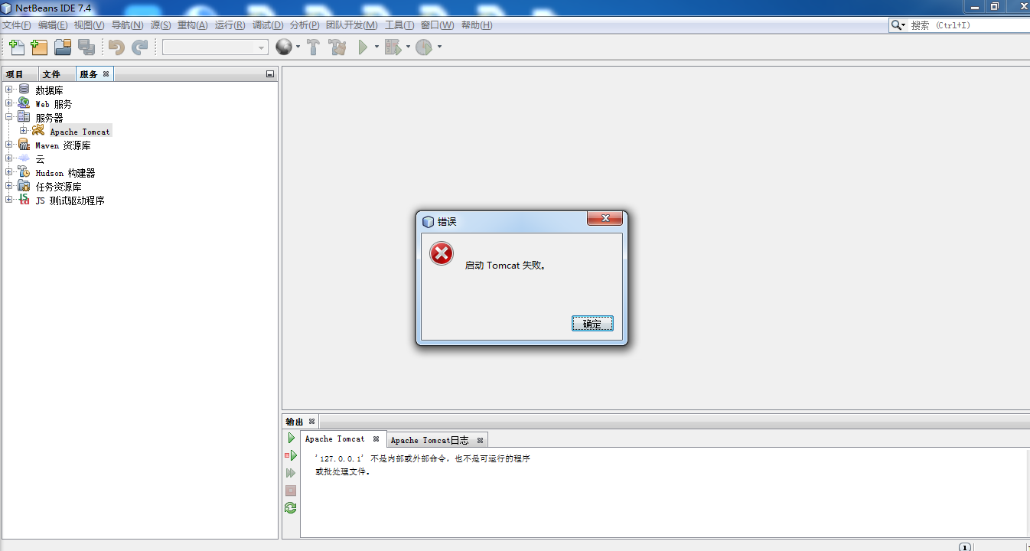Click the Save All disks icon
Image resolution: width=1030 pixels, height=551 pixels.
click(86, 47)
